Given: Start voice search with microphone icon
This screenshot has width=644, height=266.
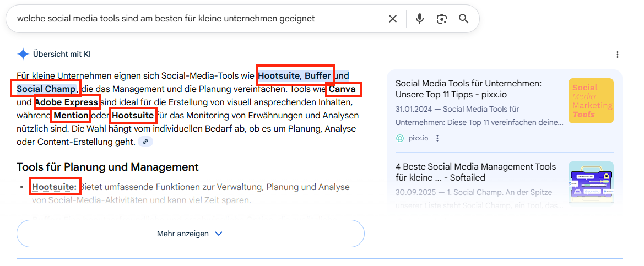Looking at the screenshot, I should coord(419,19).
